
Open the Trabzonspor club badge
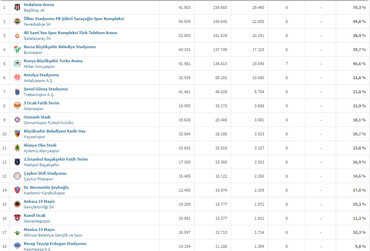click(17, 92)
